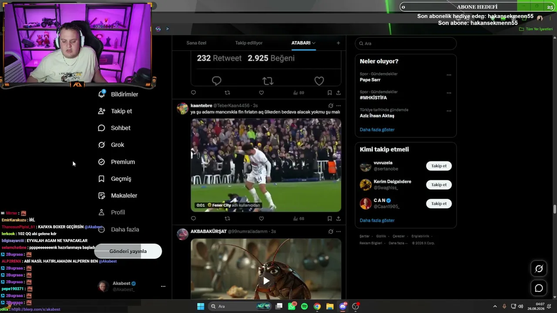The width and height of the screenshot is (557, 313).
Task: Click the Profil person icon
Action: [101, 212]
